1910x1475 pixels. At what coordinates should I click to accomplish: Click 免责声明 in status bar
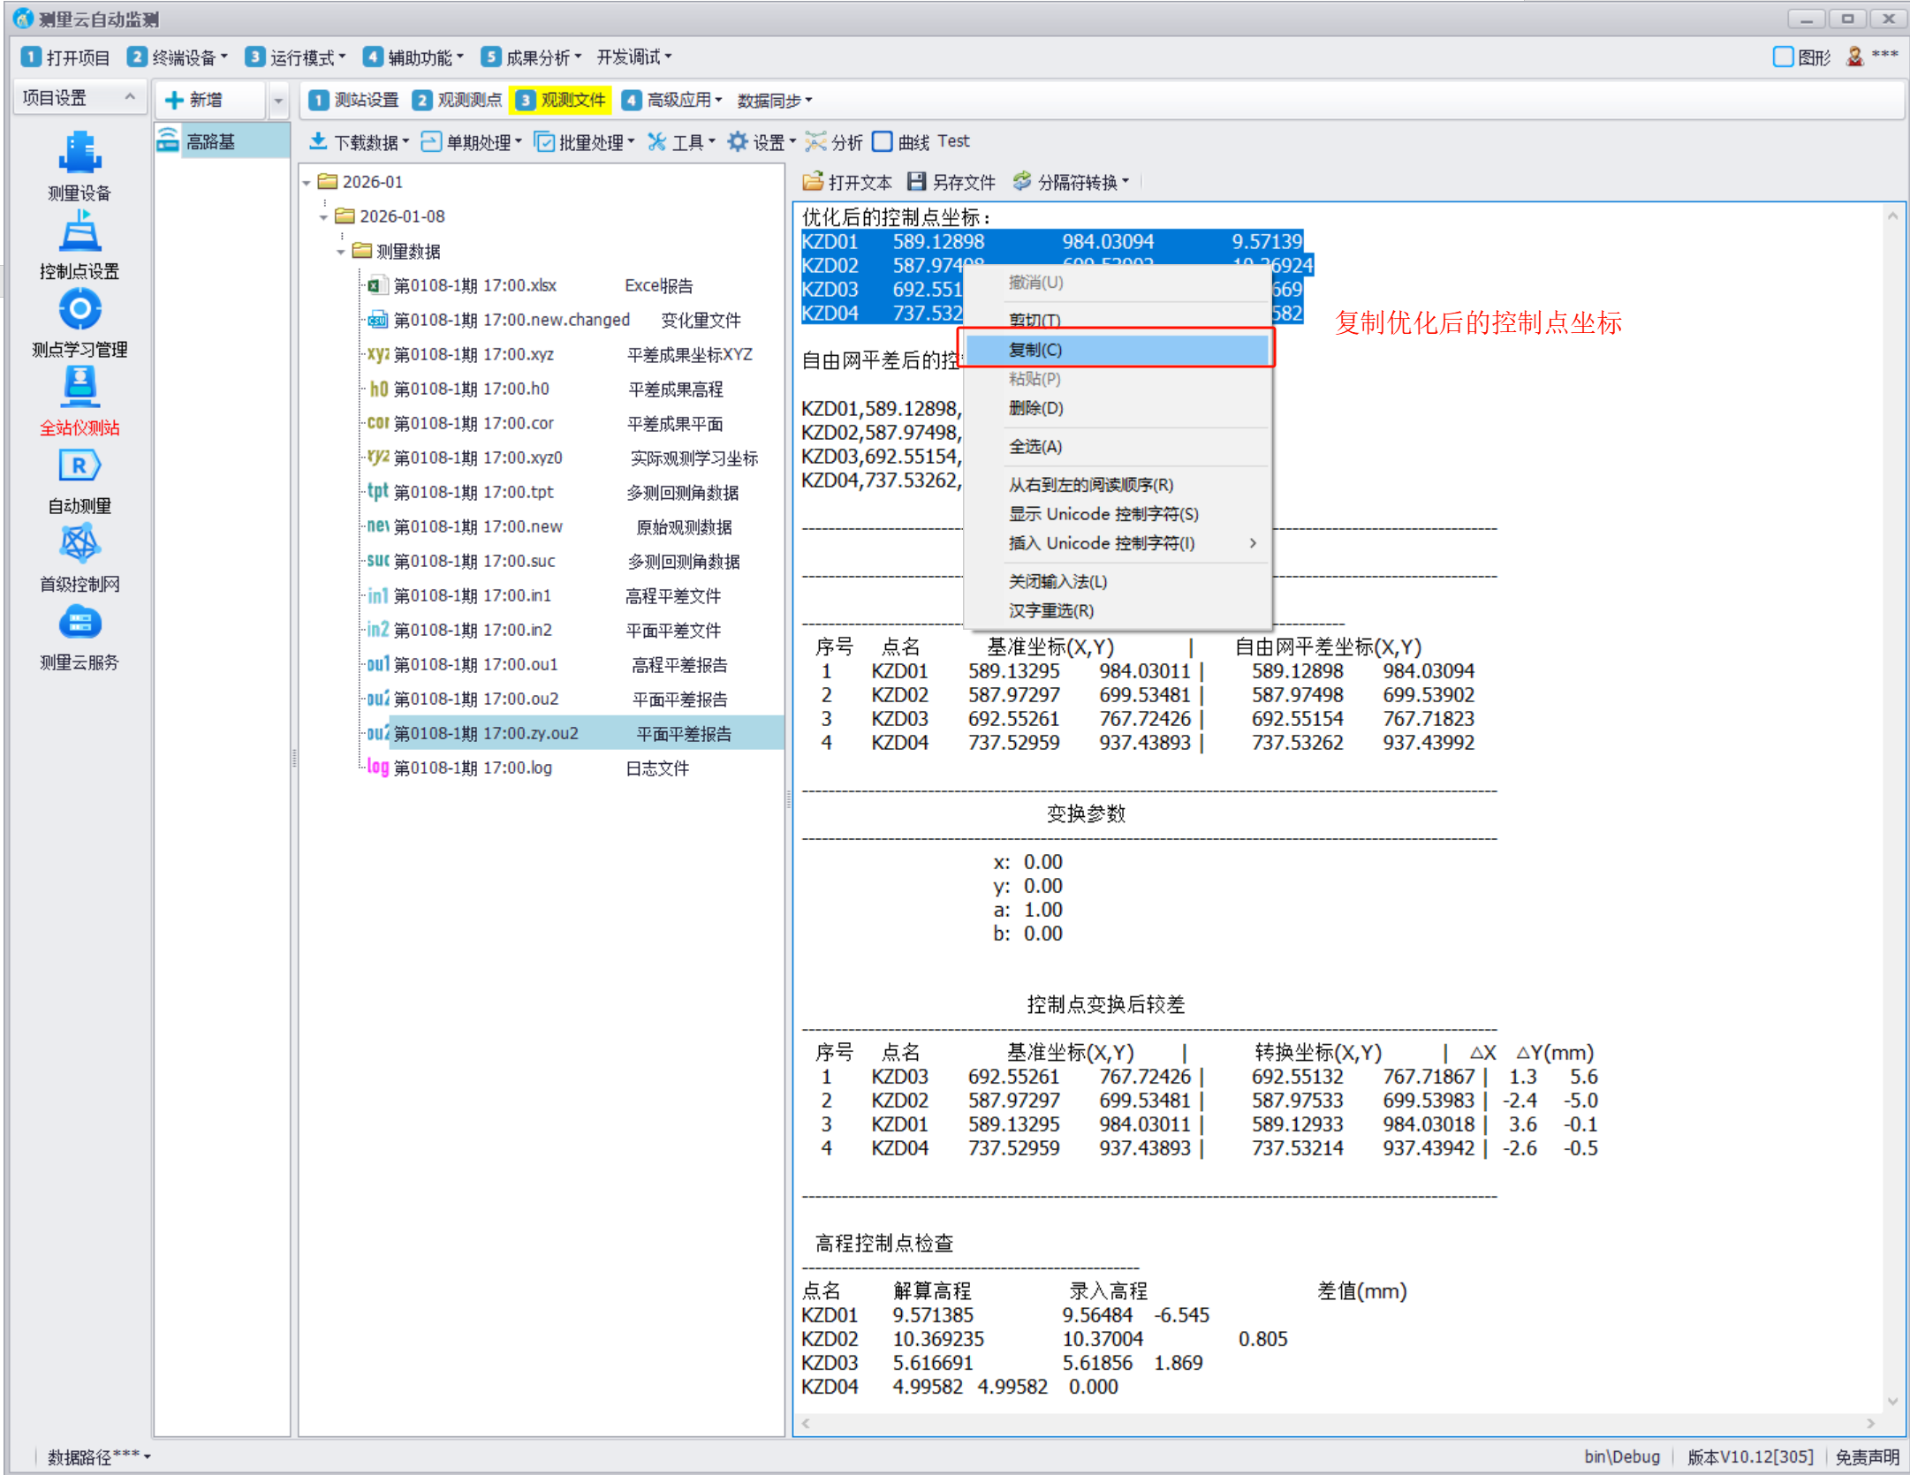[x=1867, y=1456]
